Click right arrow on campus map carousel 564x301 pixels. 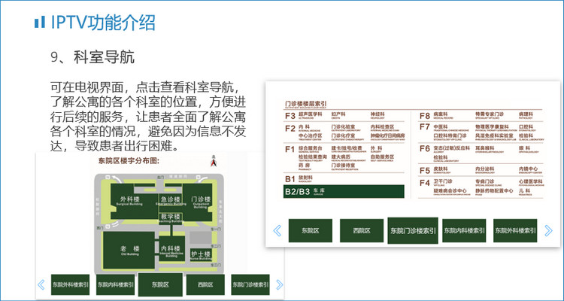coord(279,284)
